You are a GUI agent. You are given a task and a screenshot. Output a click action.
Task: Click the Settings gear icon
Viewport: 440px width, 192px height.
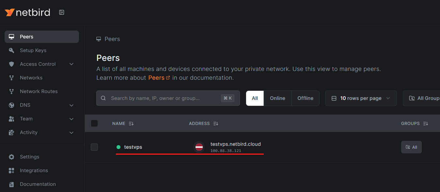click(x=11, y=157)
